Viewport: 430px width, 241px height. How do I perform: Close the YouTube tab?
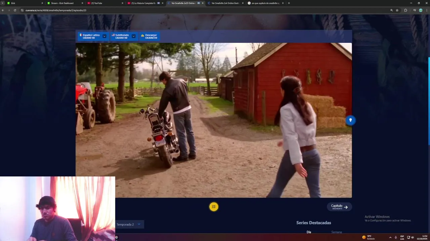tap(122, 3)
